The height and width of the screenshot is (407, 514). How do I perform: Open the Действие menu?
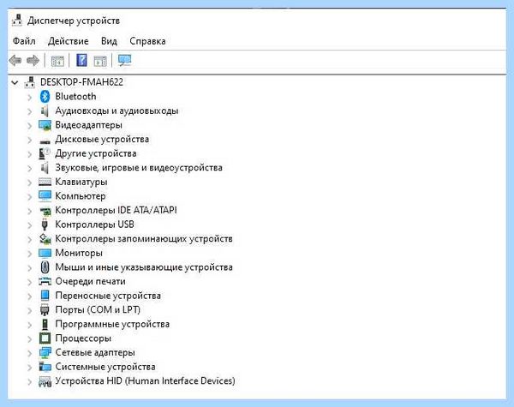click(69, 41)
